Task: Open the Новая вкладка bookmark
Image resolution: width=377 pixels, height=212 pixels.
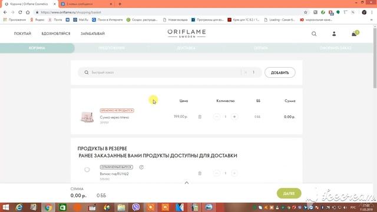Action: 175,19
